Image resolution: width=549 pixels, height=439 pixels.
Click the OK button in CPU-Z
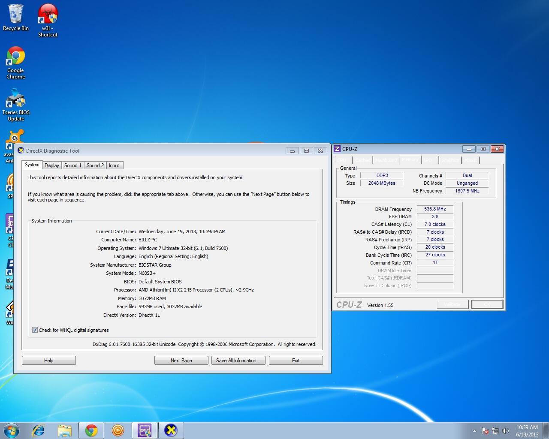[x=487, y=304]
